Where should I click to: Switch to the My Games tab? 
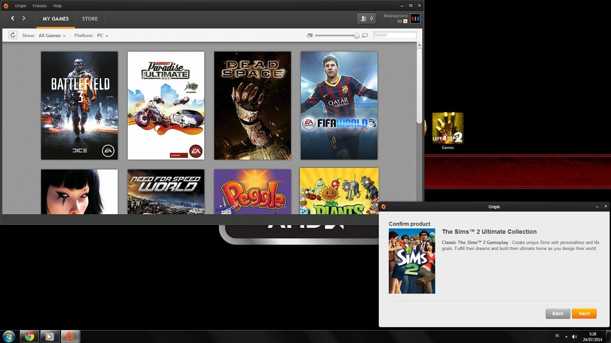click(x=55, y=19)
